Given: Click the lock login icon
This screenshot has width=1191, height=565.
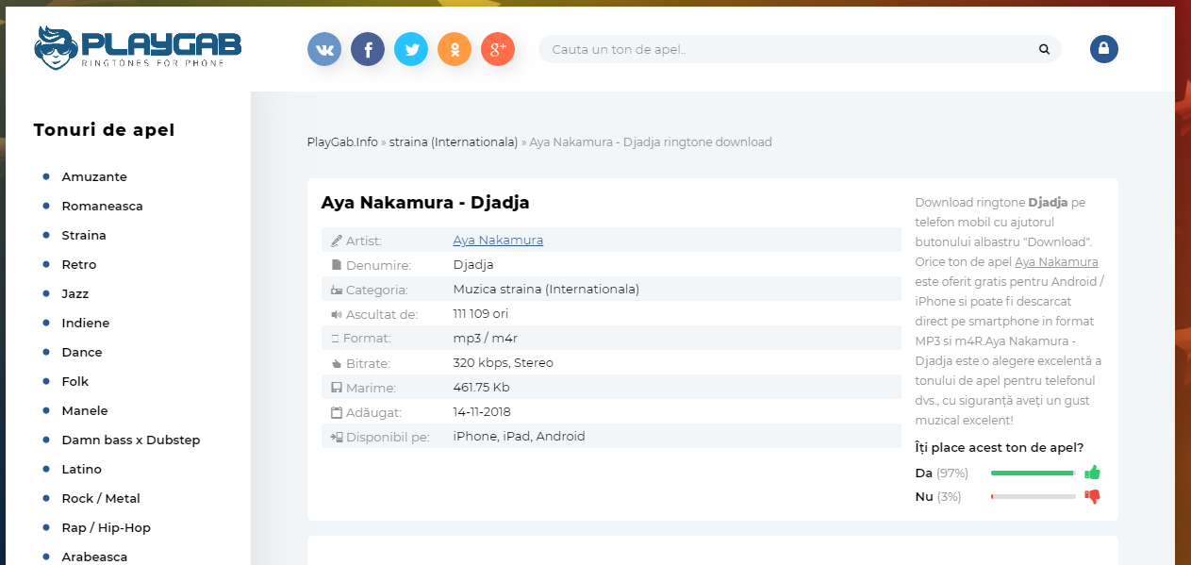Looking at the screenshot, I should (x=1104, y=49).
